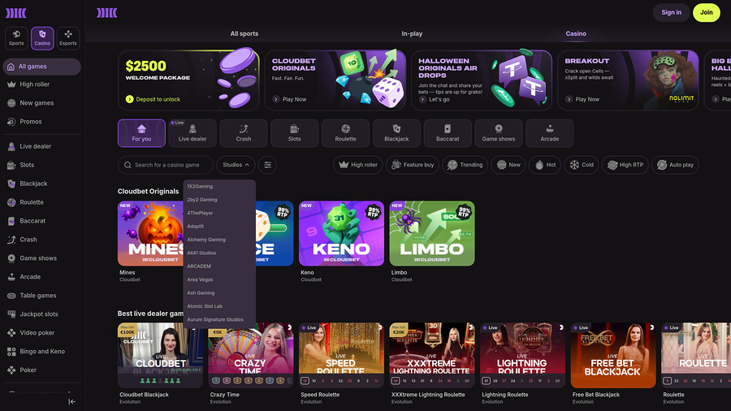Open the filter settings sliders icon
Viewport: 731px width, 411px height.
click(x=267, y=165)
